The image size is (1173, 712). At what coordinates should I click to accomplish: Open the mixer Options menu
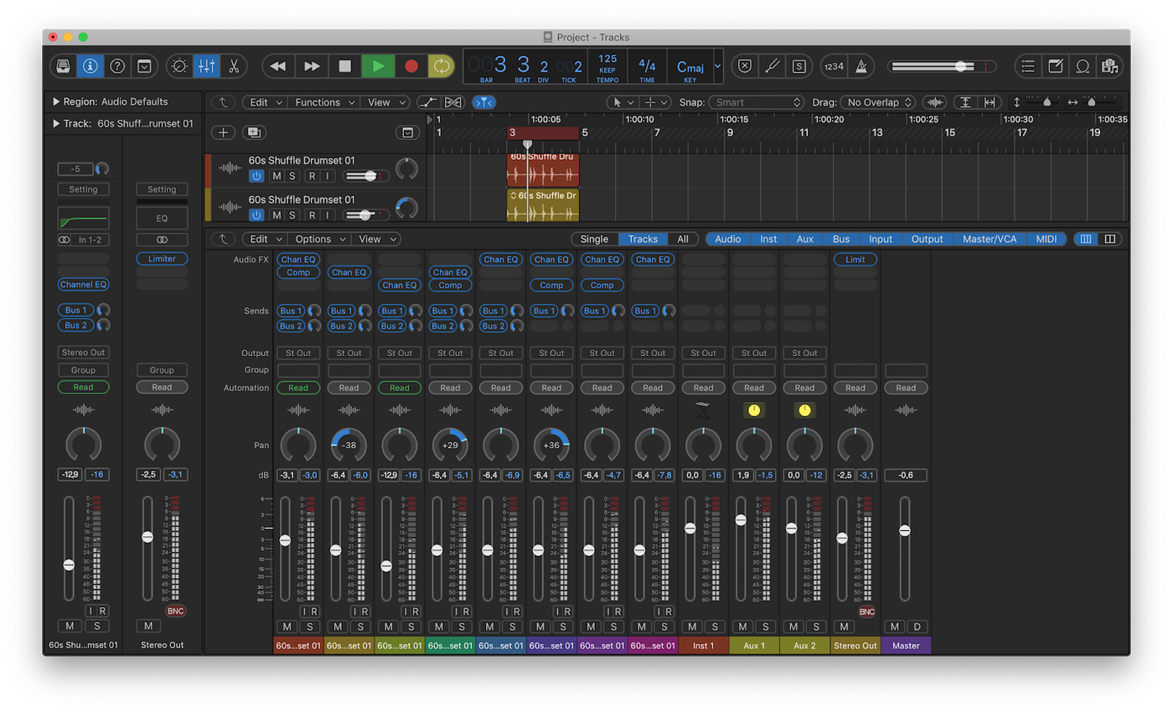click(321, 239)
